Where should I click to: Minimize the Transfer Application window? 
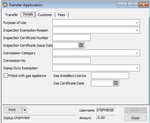point(122,5)
